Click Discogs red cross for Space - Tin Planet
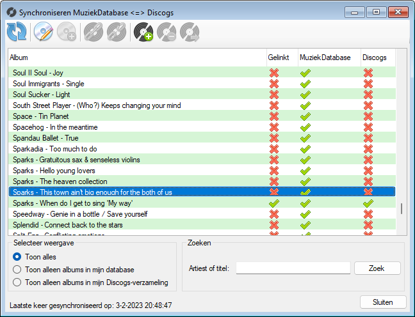The height and width of the screenshot is (317, 415). click(368, 116)
